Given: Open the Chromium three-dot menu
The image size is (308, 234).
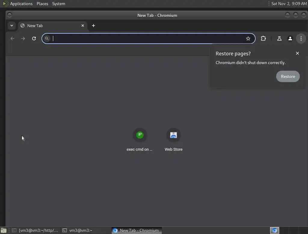Looking at the screenshot, I should pos(301,38).
